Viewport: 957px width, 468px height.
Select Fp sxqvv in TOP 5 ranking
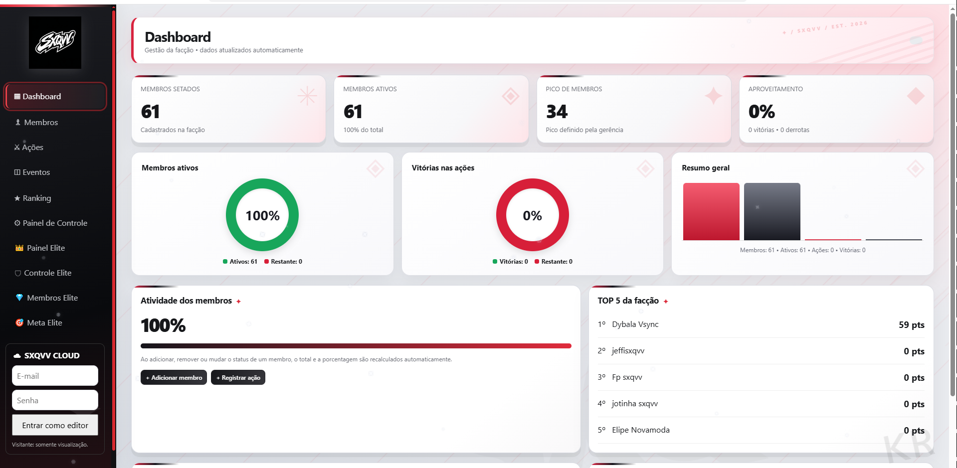(627, 377)
